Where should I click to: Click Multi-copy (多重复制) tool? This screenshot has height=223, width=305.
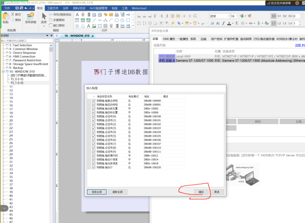57,20
